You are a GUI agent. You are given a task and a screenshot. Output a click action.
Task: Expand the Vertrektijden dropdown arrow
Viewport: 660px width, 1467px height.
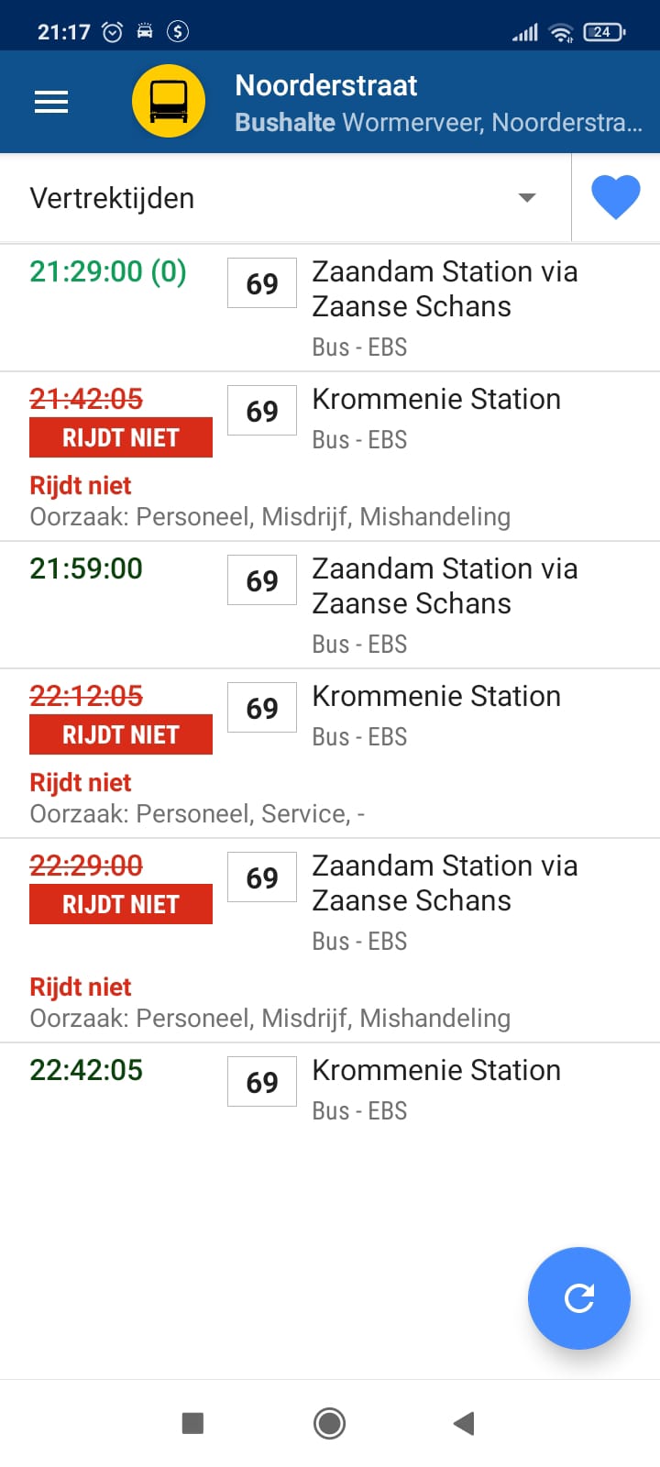(527, 198)
